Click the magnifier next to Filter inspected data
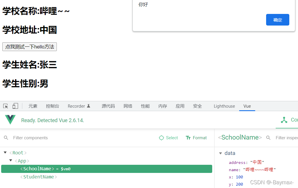 pyautogui.click(x=268, y=138)
